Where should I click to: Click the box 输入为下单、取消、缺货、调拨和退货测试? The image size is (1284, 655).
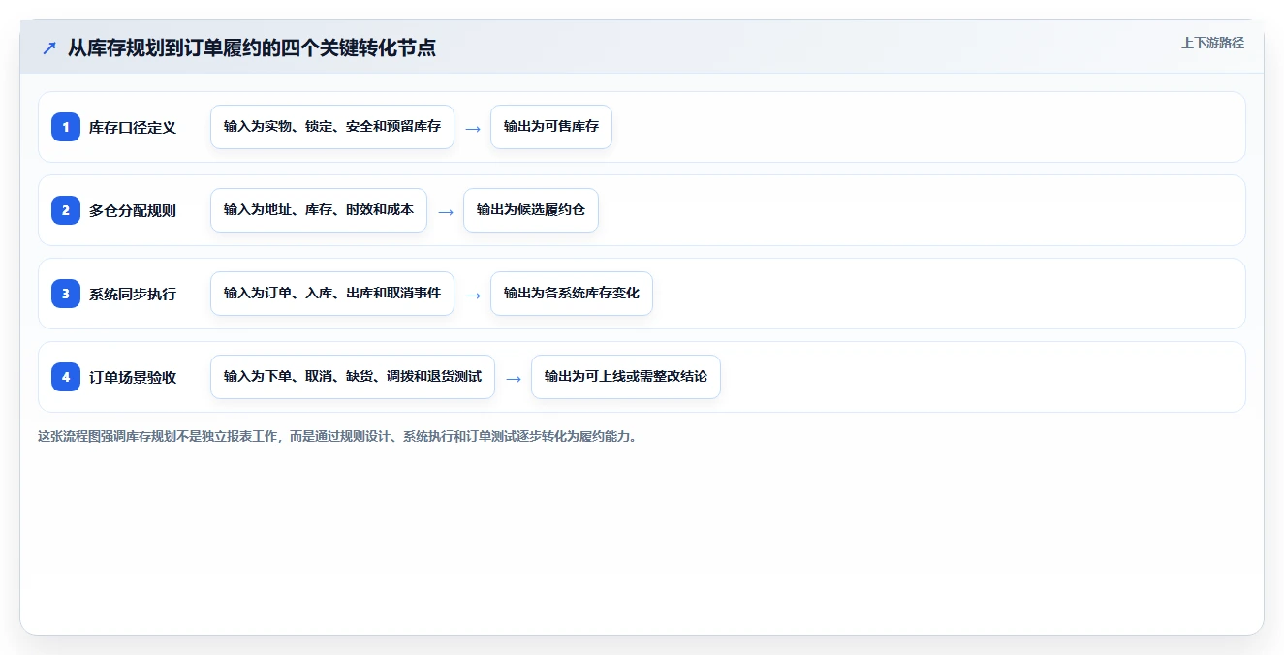pos(353,377)
